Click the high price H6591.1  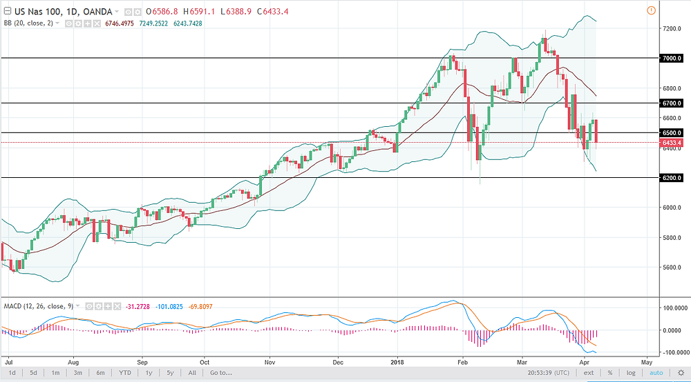click(x=199, y=12)
